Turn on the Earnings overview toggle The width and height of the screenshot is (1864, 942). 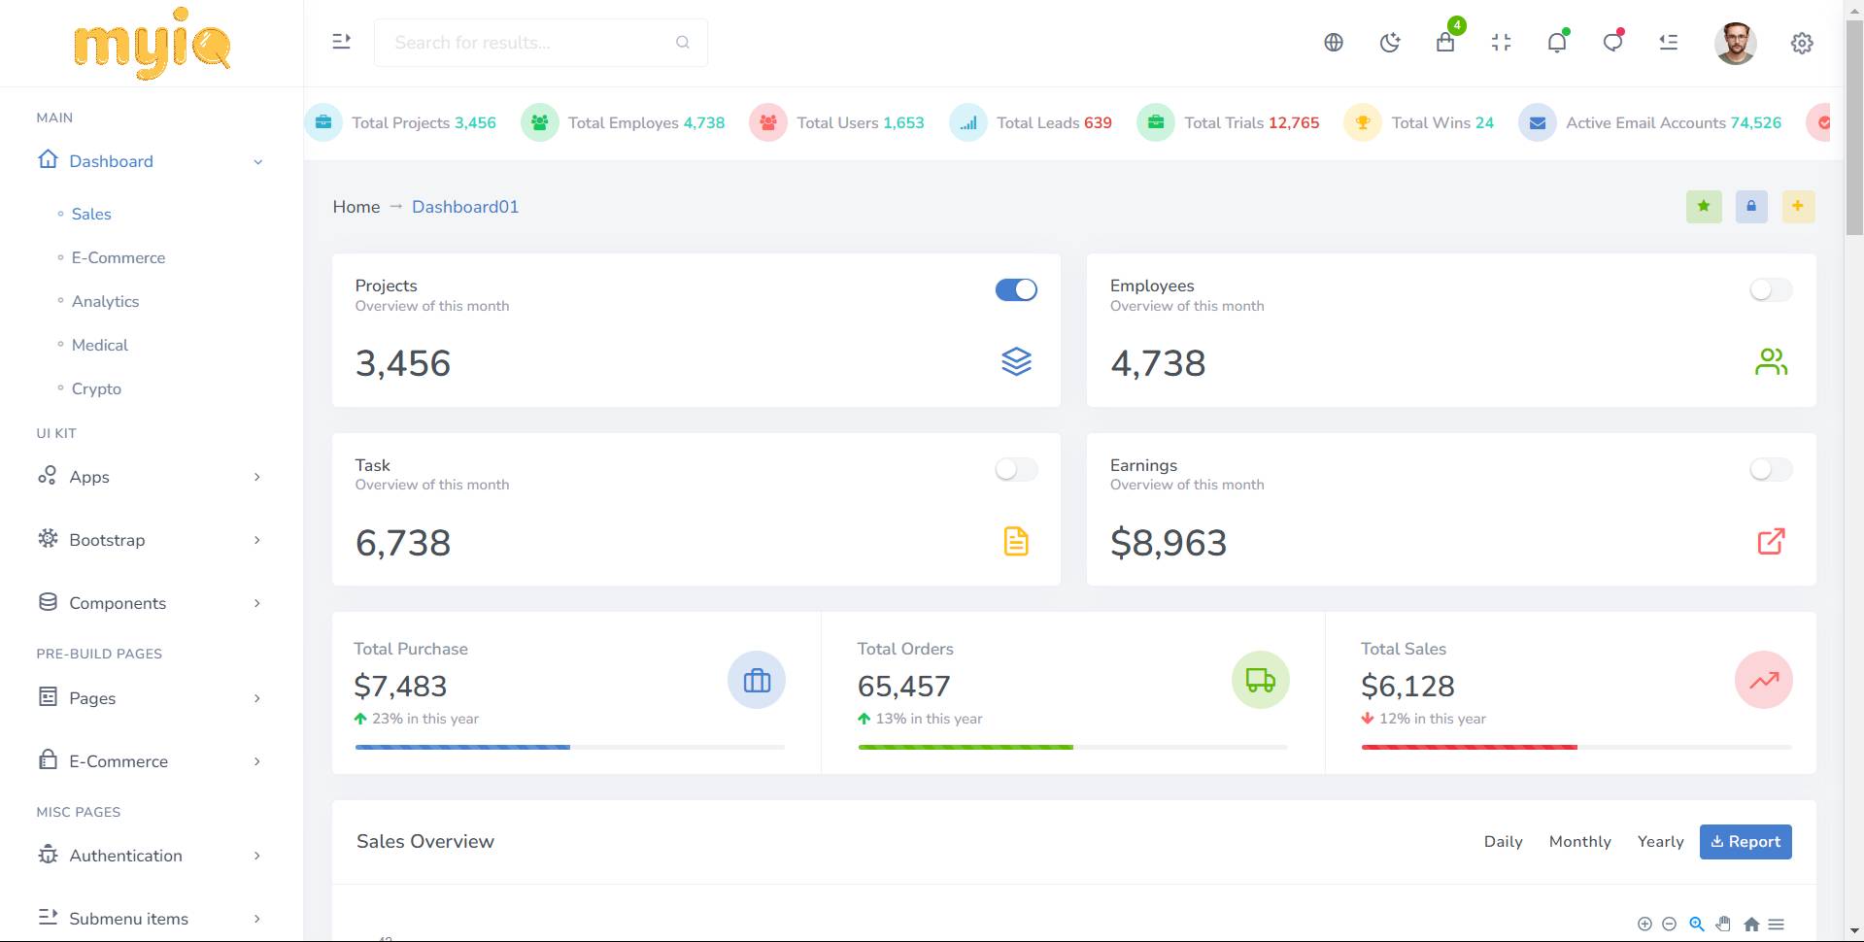(x=1771, y=470)
